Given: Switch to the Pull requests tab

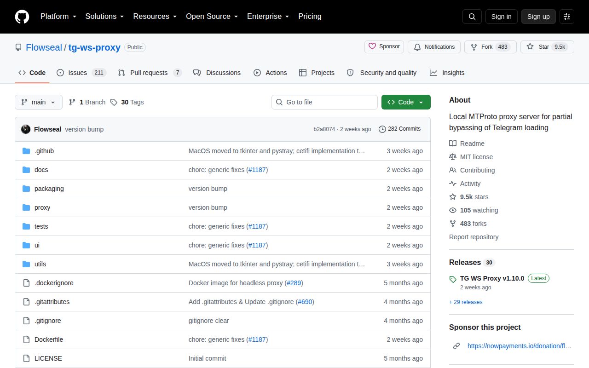Looking at the screenshot, I should pos(150,73).
